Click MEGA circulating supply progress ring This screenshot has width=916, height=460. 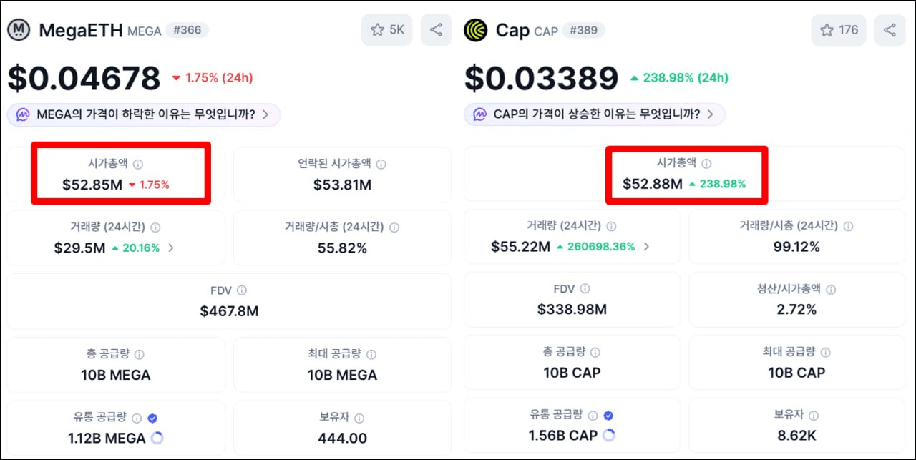click(x=157, y=438)
